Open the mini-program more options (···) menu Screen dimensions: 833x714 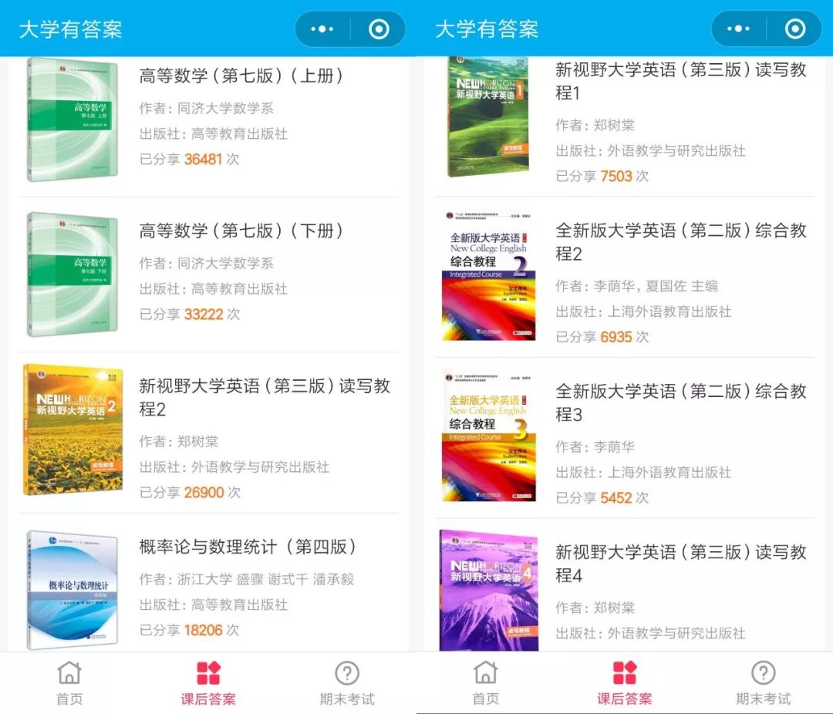[321, 27]
